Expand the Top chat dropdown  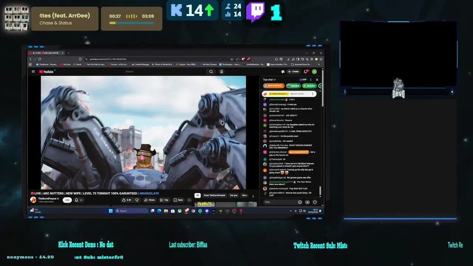(269, 79)
